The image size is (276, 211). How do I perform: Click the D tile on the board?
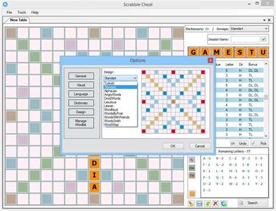(x=94, y=163)
